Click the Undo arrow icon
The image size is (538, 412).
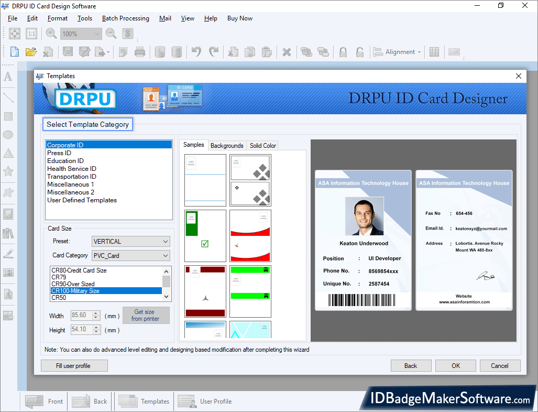(x=196, y=52)
